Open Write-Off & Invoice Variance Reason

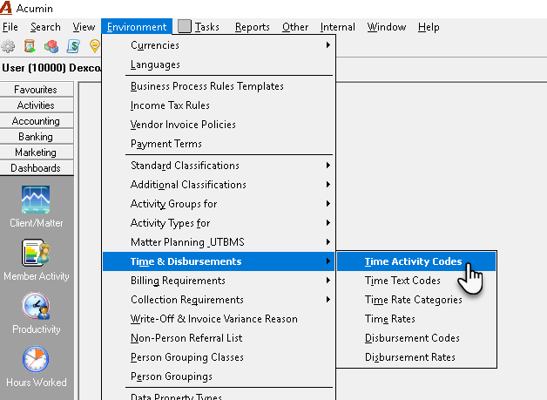click(219, 319)
